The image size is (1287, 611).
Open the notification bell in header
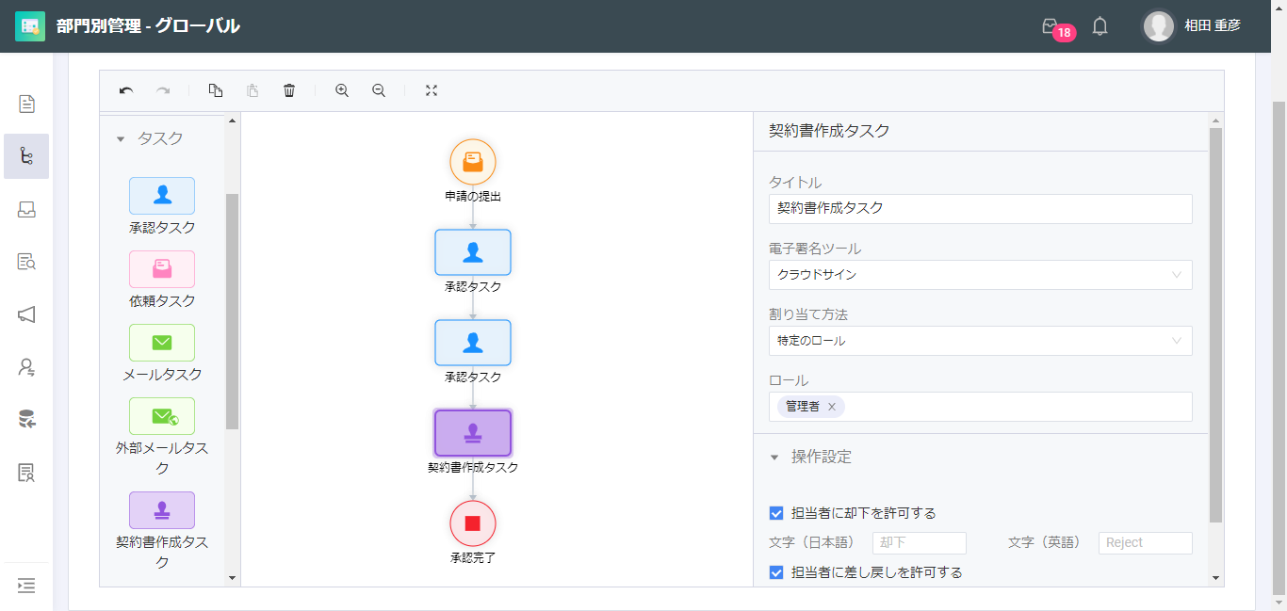pos(1100,26)
